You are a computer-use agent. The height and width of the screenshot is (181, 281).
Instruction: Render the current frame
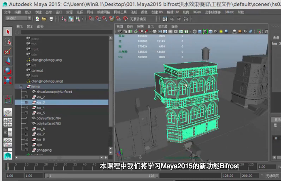coord(172,19)
